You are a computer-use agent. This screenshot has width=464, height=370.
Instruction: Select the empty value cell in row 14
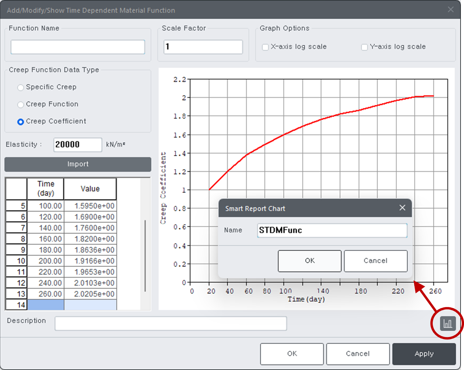[90, 305]
